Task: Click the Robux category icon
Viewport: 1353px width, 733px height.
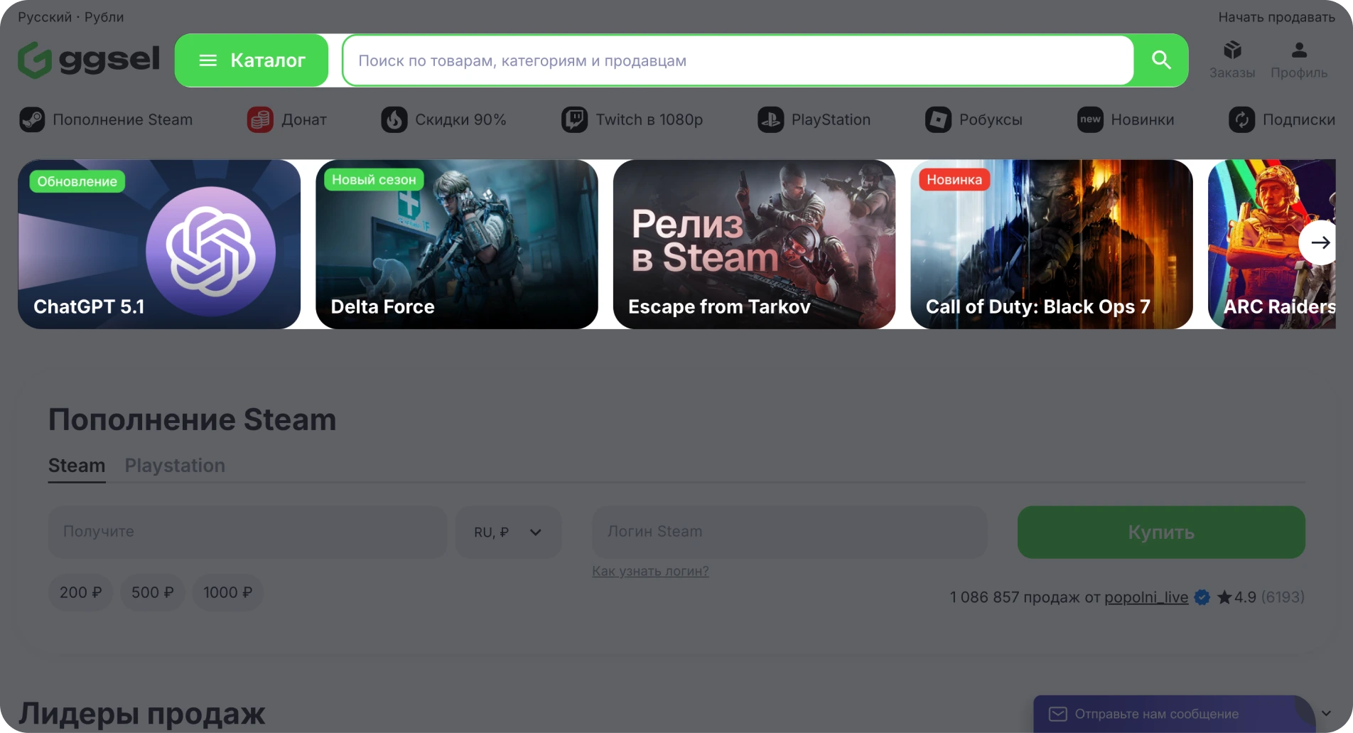Action: (938, 119)
